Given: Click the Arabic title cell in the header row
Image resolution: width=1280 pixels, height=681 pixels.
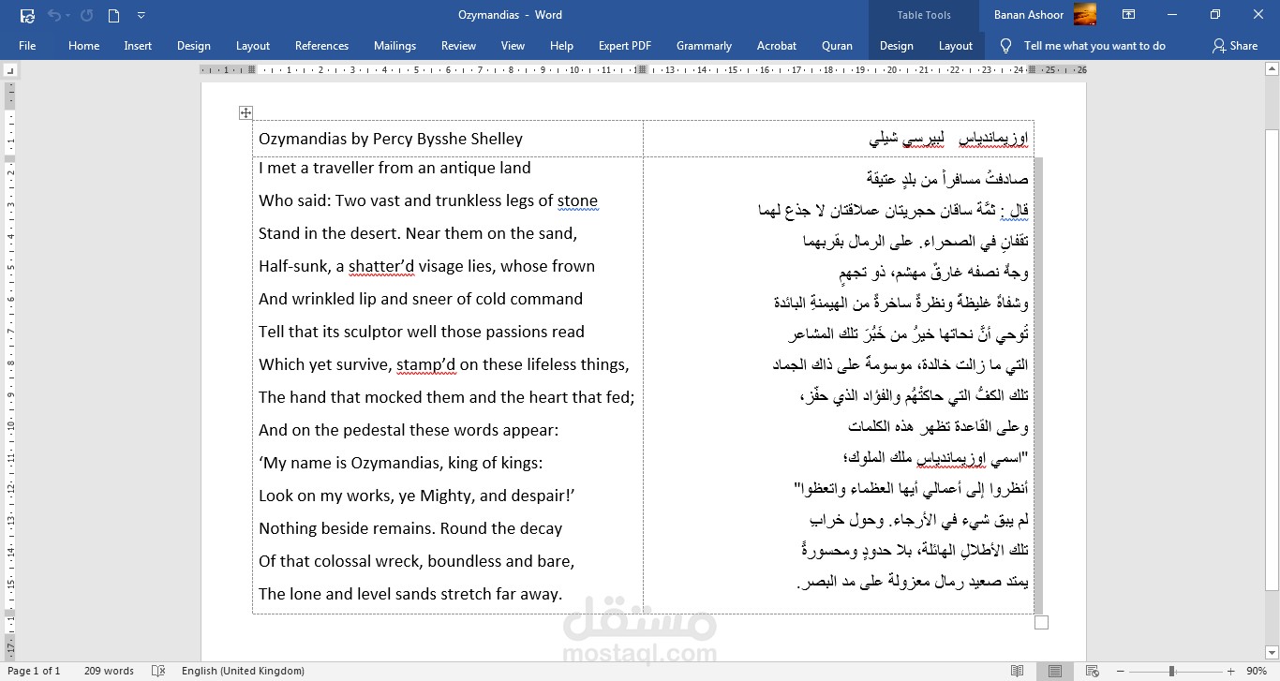Looking at the screenshot, I should pos(839,139).
